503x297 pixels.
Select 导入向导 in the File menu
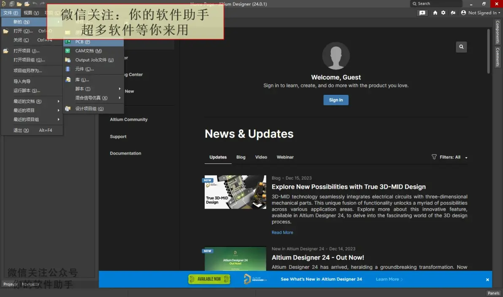click(32, 81)
